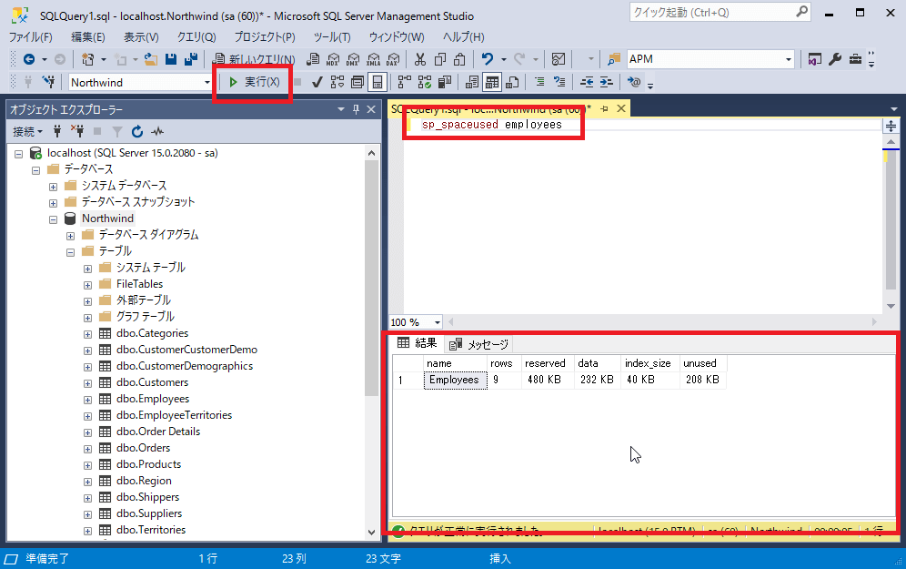Click the Activity Monitor pulse icon in Object Explorer
This screenshot has height=569, width=906.
(x=157, y=131)
